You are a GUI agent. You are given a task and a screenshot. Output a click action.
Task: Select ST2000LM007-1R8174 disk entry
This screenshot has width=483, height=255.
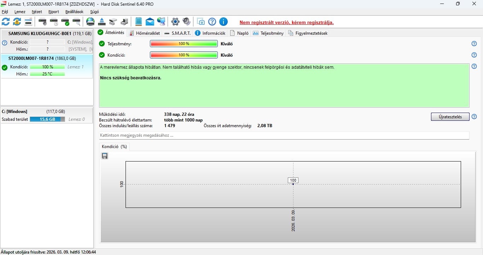47,66
